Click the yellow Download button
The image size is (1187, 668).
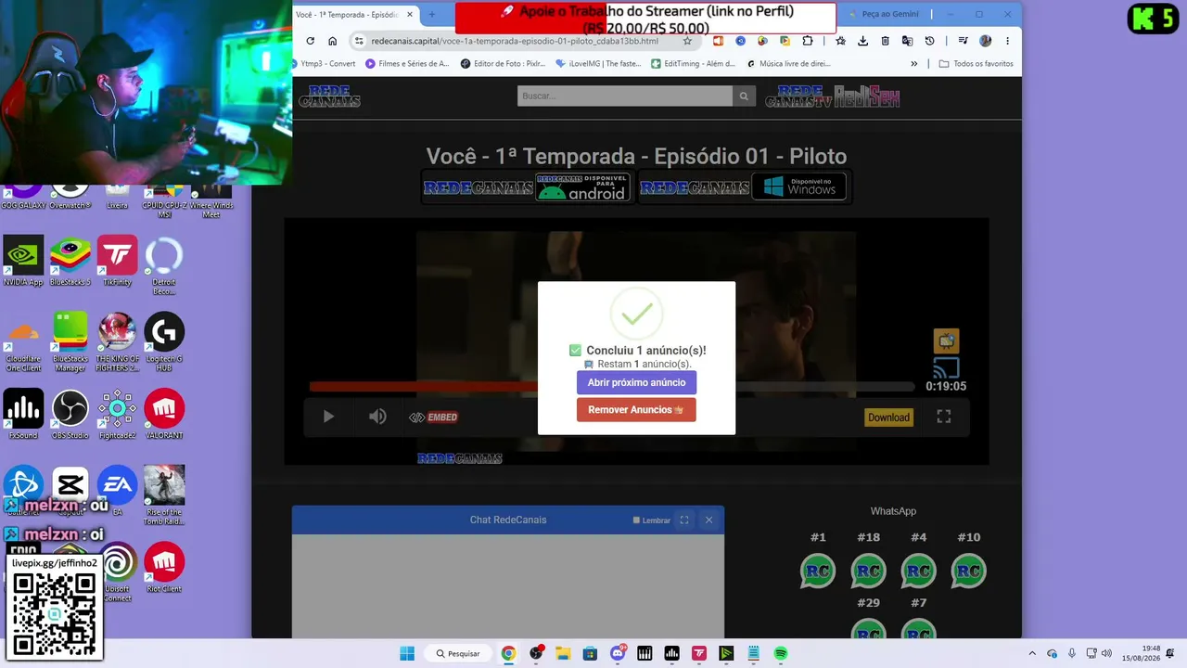[x=888, y=417]
